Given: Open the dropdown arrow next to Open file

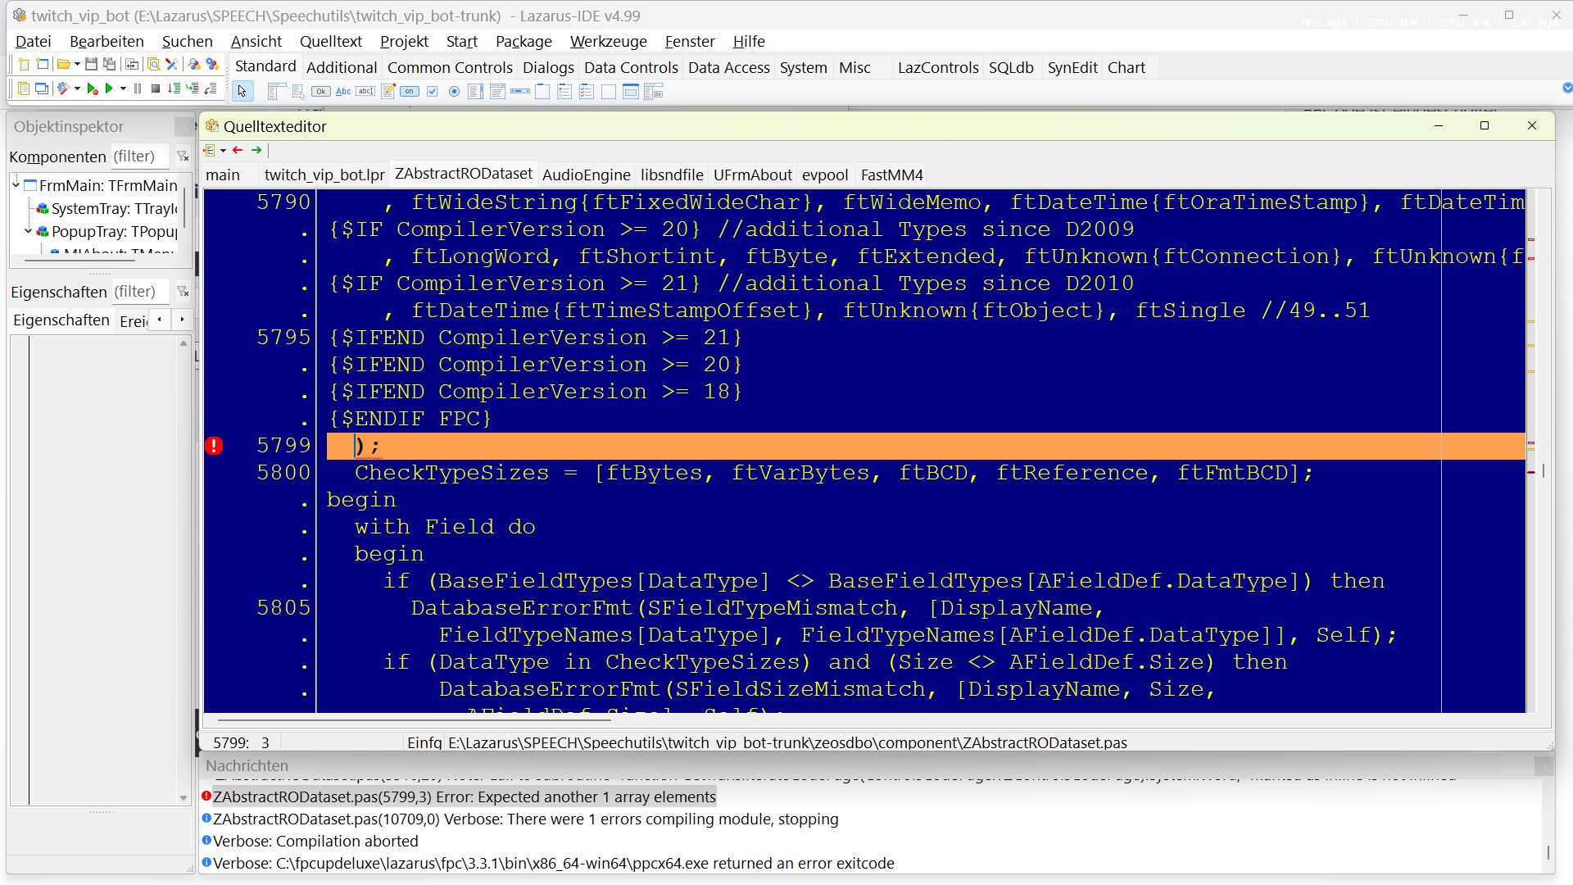Looking at the screenshot, I should point(77,64).
